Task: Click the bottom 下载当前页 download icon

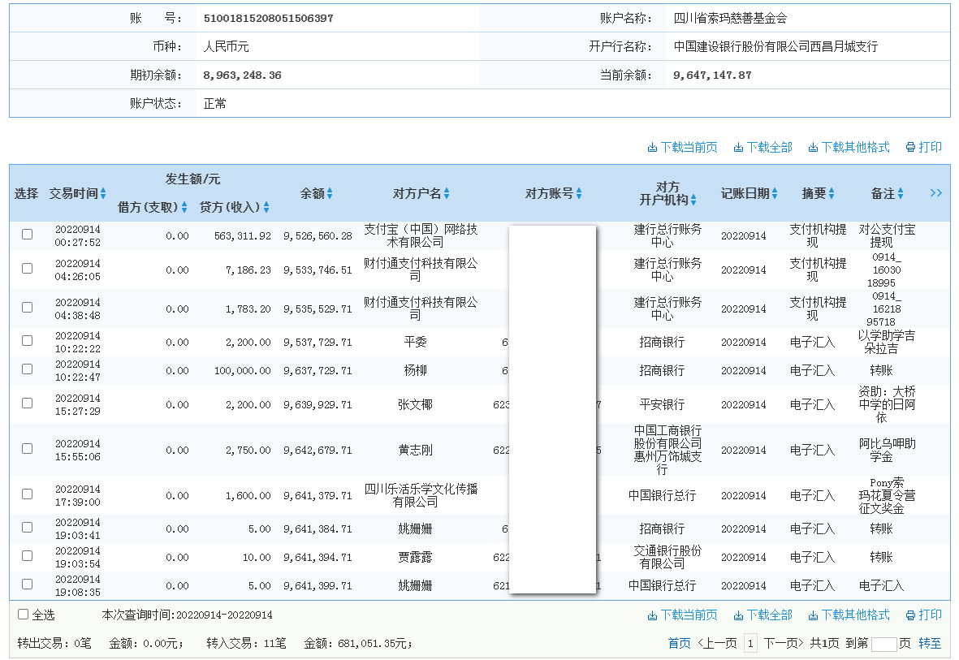Action: [x=652, y=615]
